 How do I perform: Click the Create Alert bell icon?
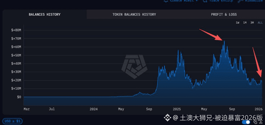166,1
